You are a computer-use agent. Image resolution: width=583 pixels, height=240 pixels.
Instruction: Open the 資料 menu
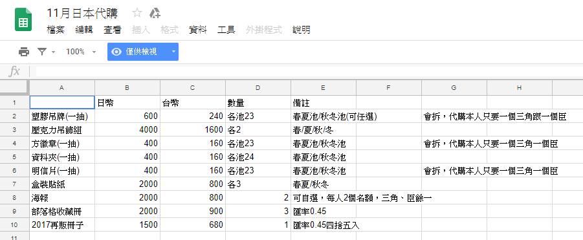(198, 30)
